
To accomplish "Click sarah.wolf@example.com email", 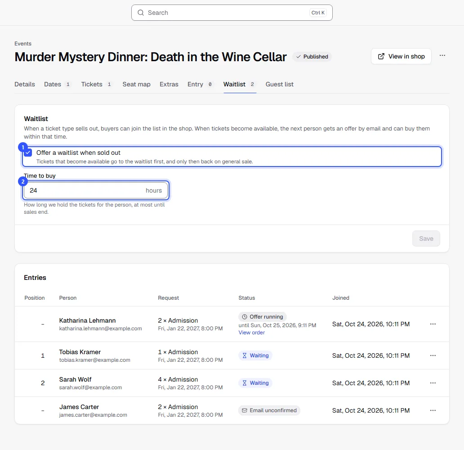I will 90,387.
